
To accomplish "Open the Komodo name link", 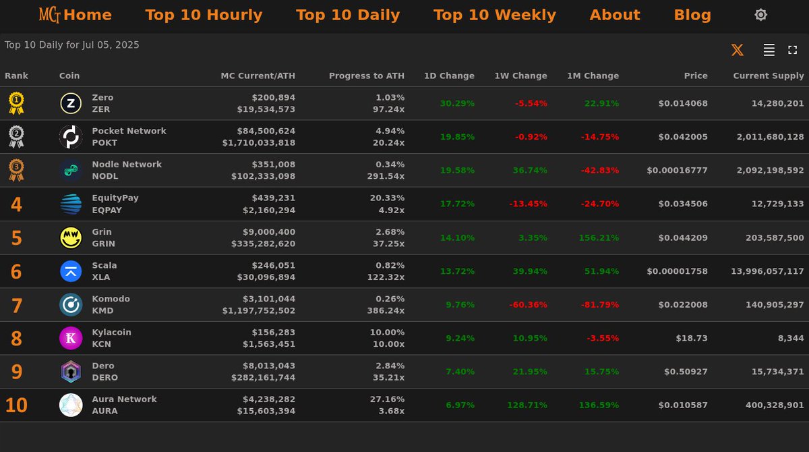I will [x=111, y=299].
